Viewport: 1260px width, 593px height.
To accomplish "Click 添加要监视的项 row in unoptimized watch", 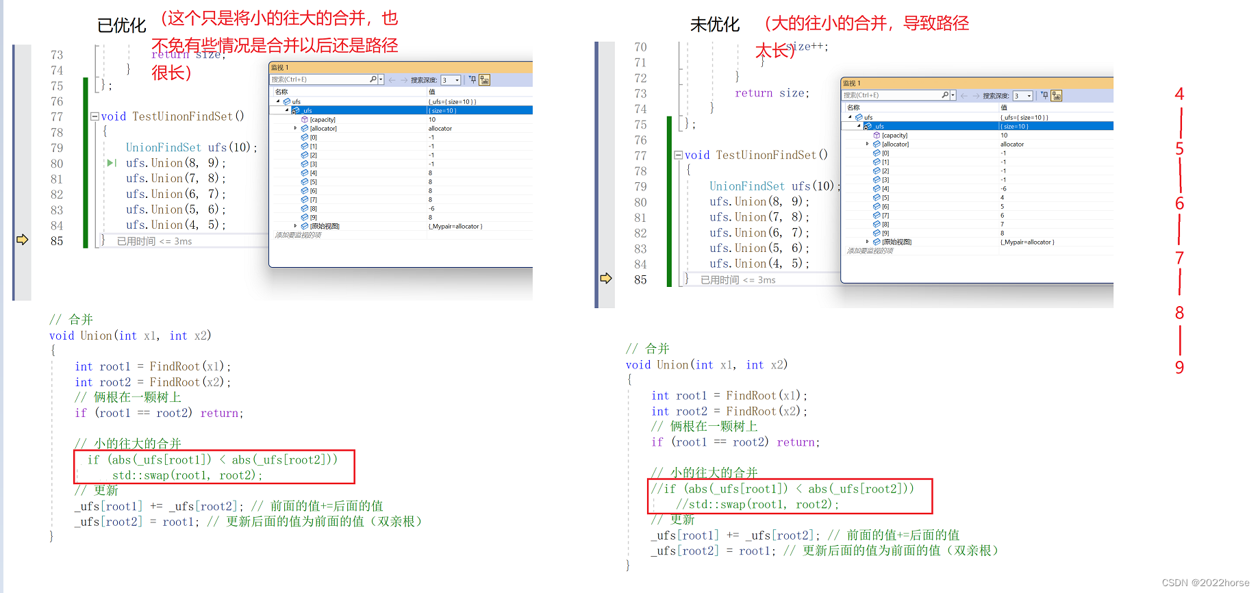I will pyautogui.click(x=870, y=251).
